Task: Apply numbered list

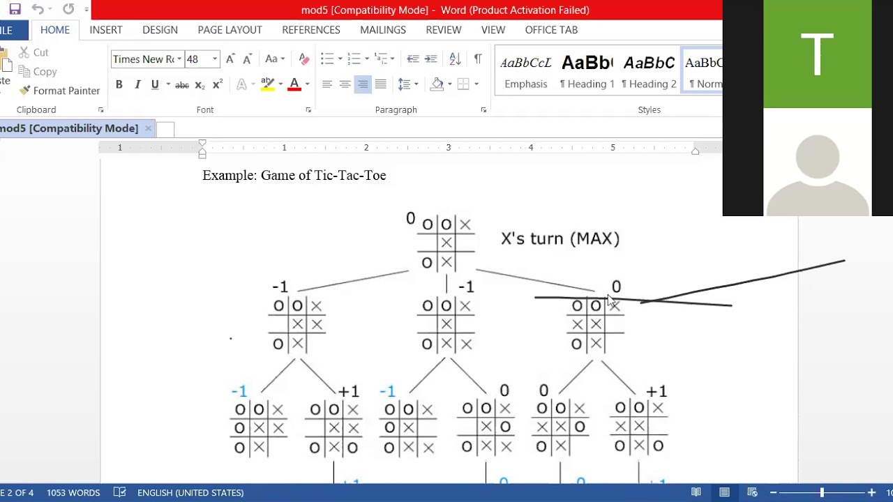Action: [x=354, y=59]
